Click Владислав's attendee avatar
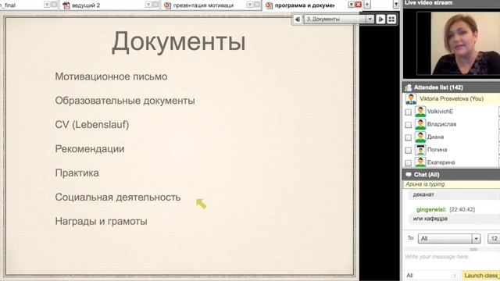 pos(420,124)
